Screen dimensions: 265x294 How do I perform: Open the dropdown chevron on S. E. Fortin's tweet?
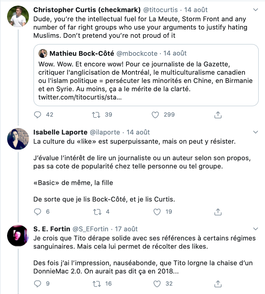tap(256, 229)
